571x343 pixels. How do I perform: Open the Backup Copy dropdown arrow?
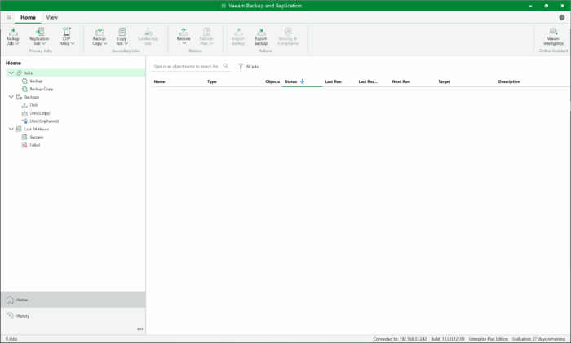point(105,44)
